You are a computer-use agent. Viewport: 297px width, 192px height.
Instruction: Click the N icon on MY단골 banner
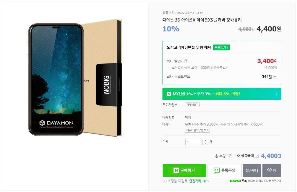click(169, 94)
